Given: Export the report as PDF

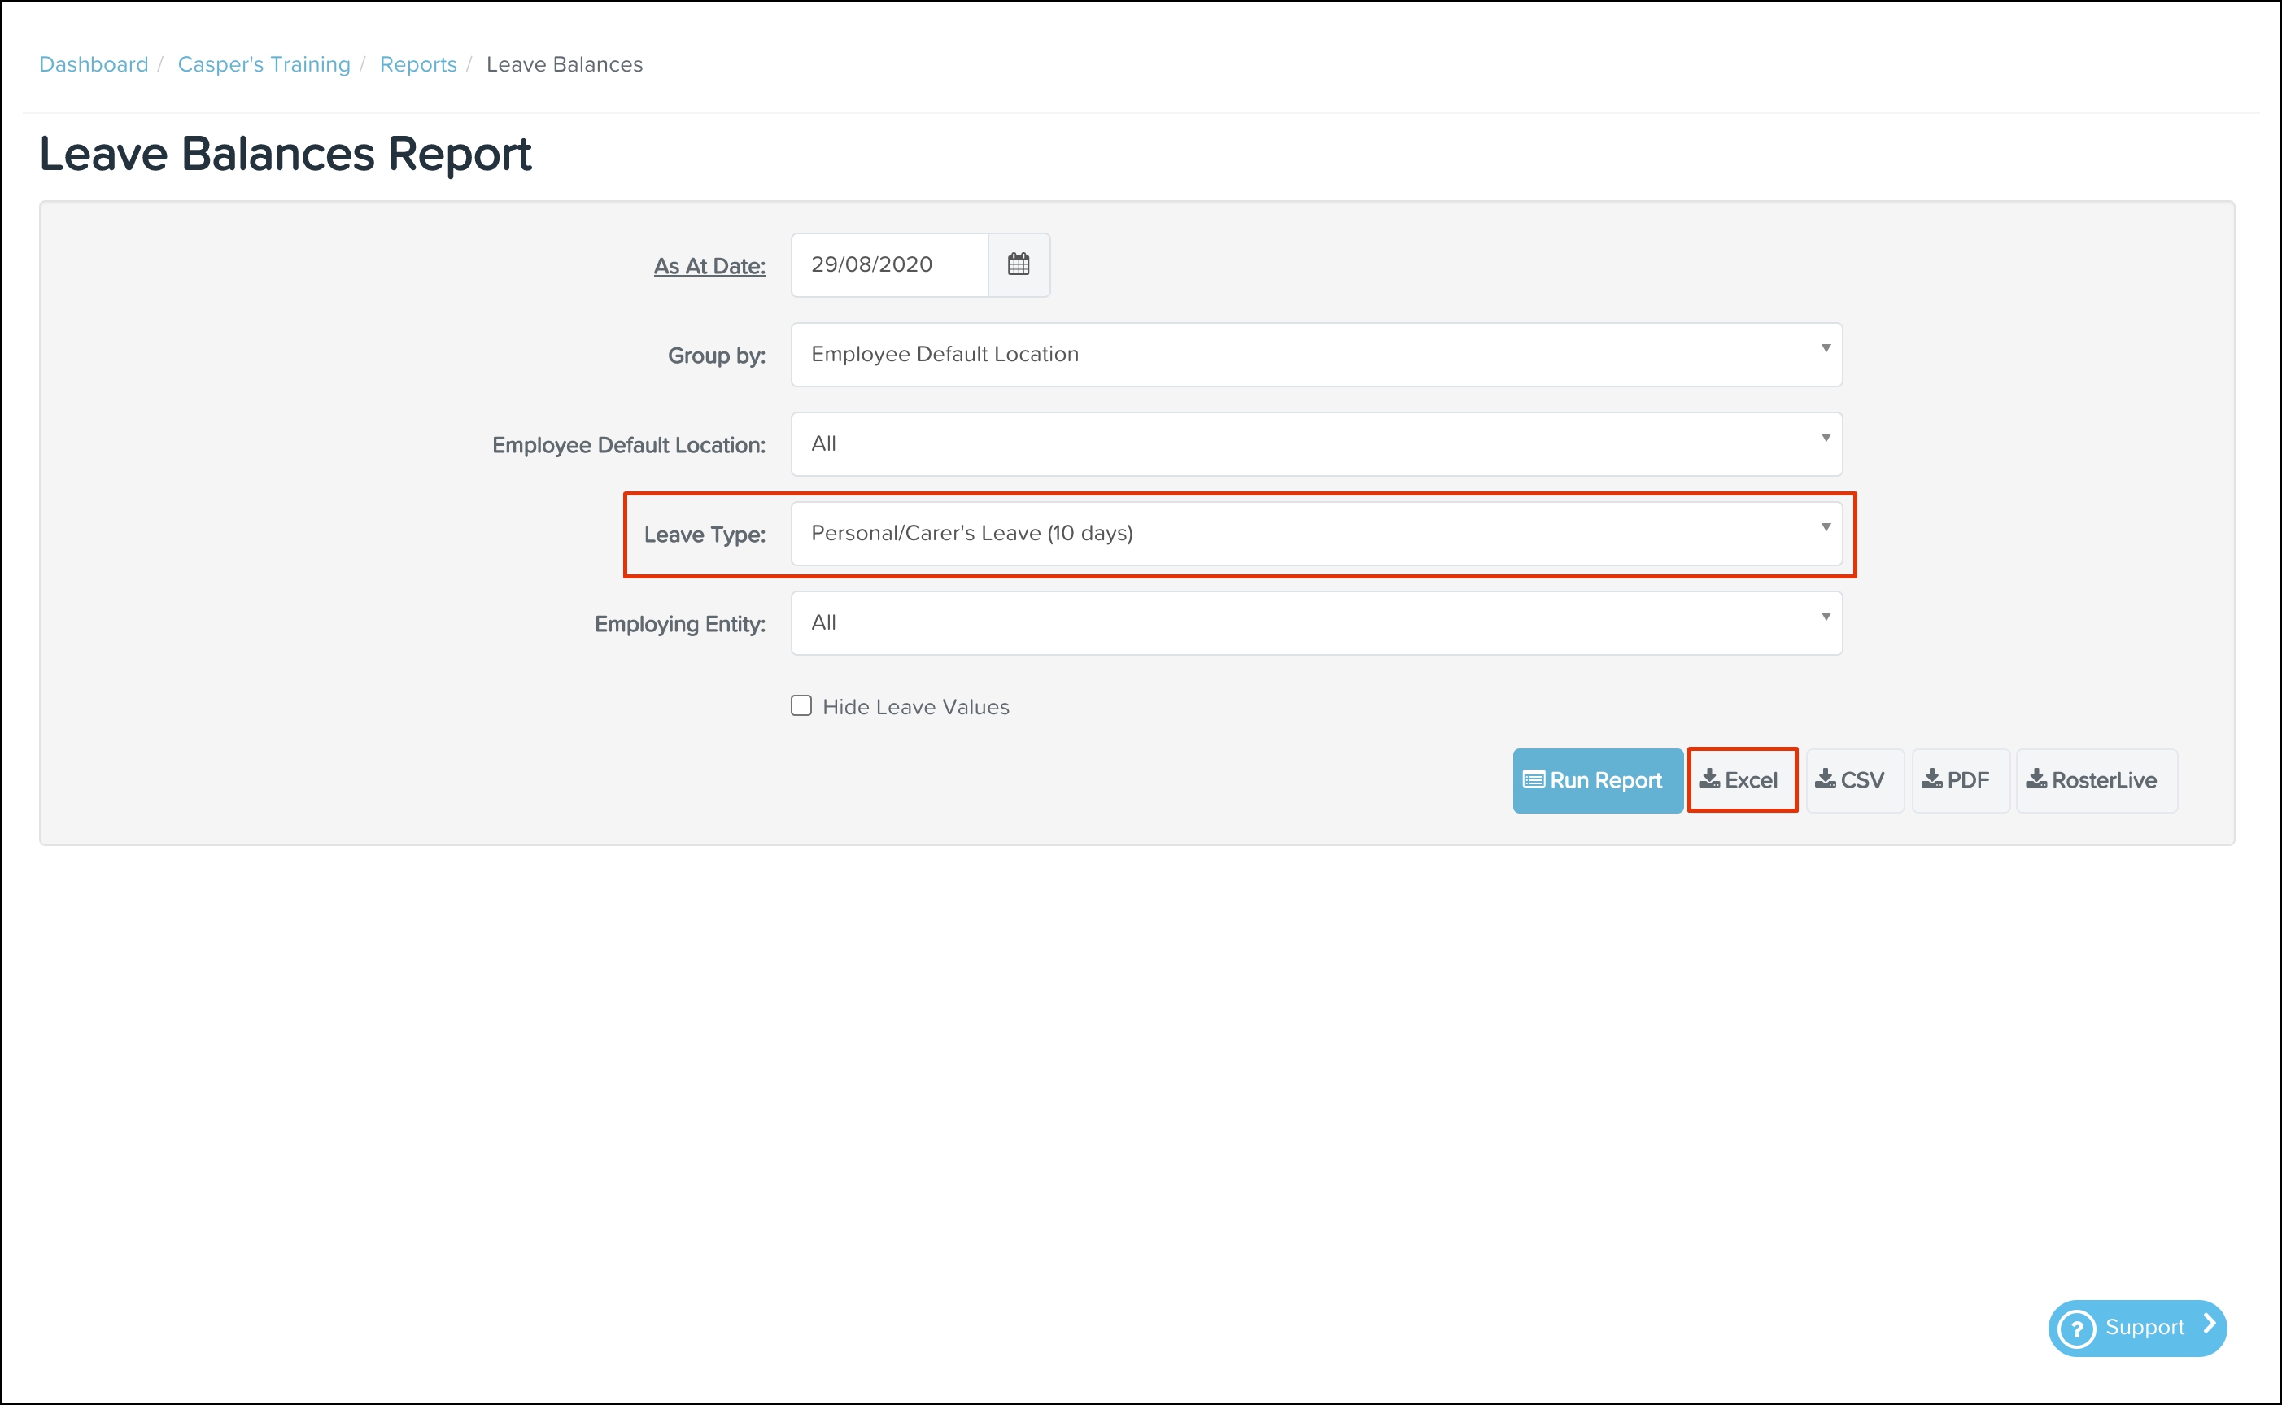Looking at the screenshot, I should pos(1957,780).
